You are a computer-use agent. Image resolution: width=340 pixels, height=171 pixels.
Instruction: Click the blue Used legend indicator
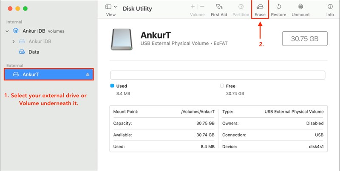coord(112,85)
